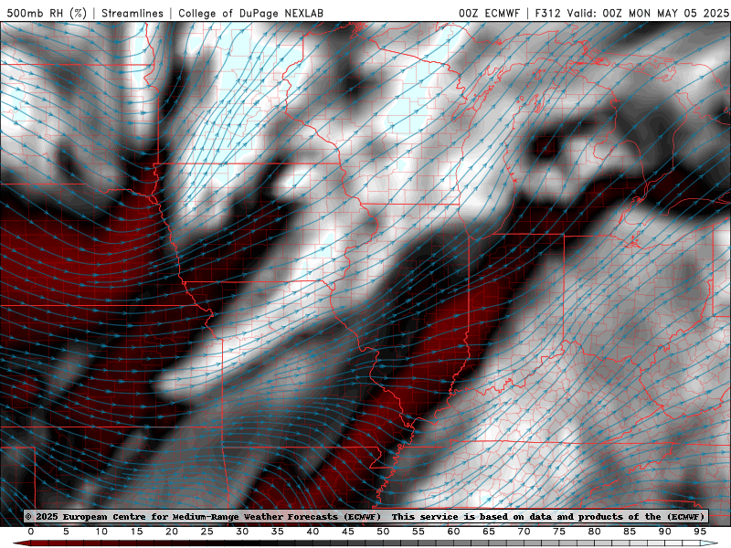Click the 60 label on RH scale

[x=453, y=532]
